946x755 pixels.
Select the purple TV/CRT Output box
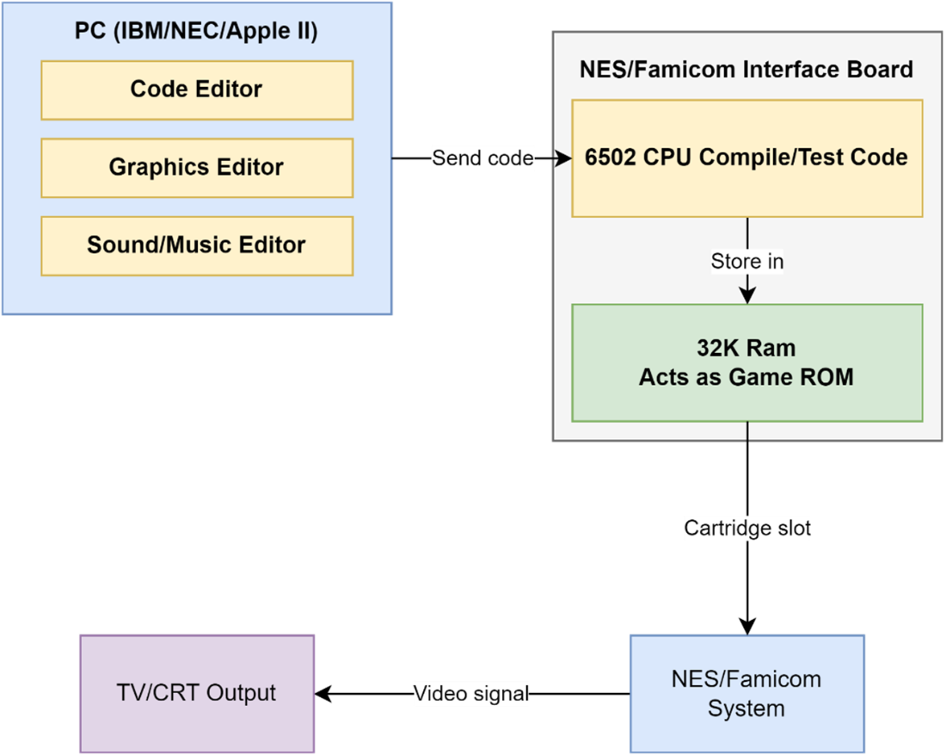coord(197,693)
